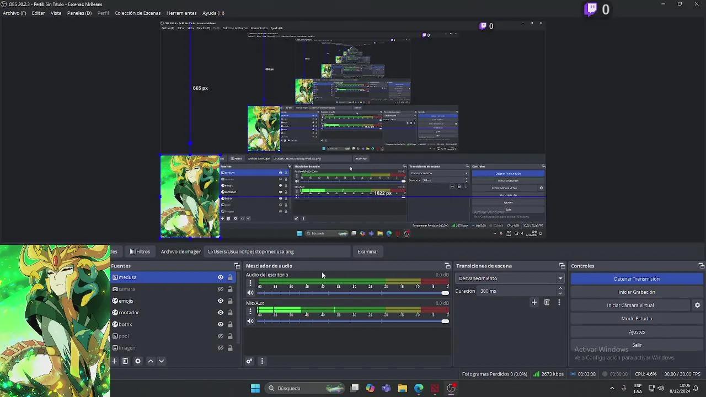Open the Desvanecimiento transition dropdown

click(x=510, y=278)
